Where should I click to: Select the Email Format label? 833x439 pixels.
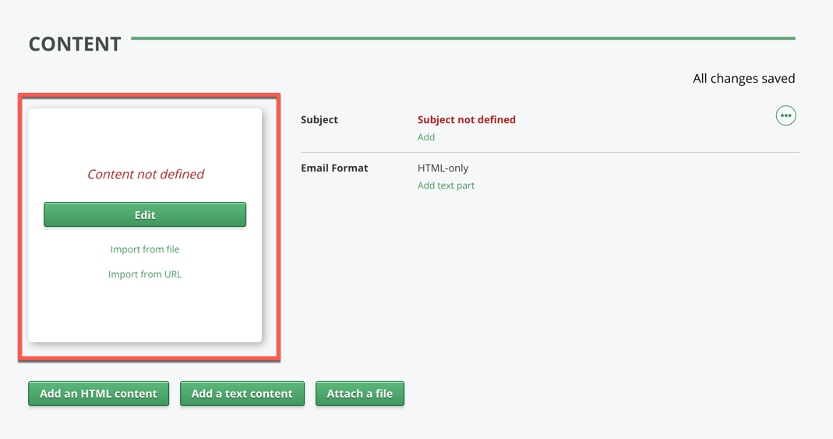point(334,168)
